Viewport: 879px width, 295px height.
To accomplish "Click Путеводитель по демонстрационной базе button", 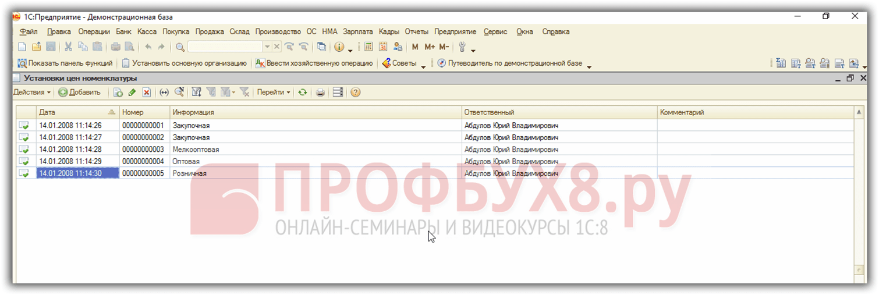I will coord(510,63).
